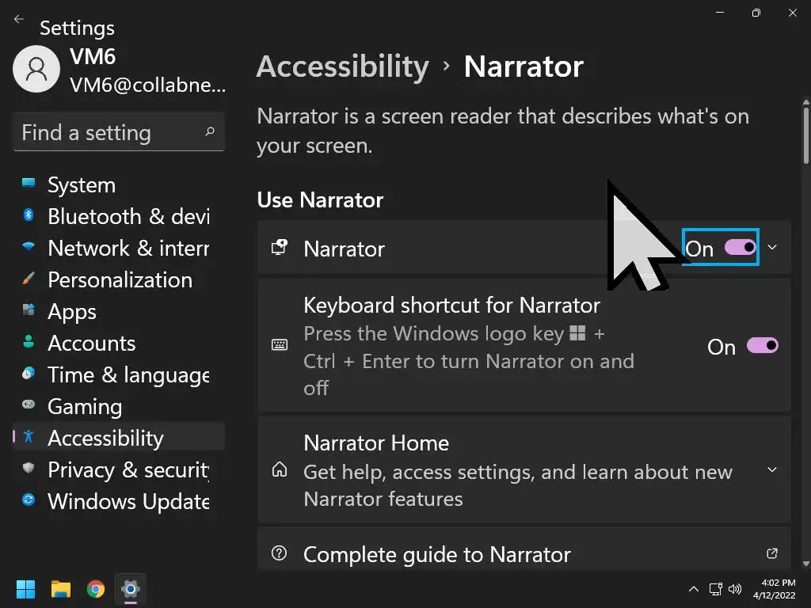Click the Bluetooth icon in sidebar
811x608 pixels.
point(29,216)
